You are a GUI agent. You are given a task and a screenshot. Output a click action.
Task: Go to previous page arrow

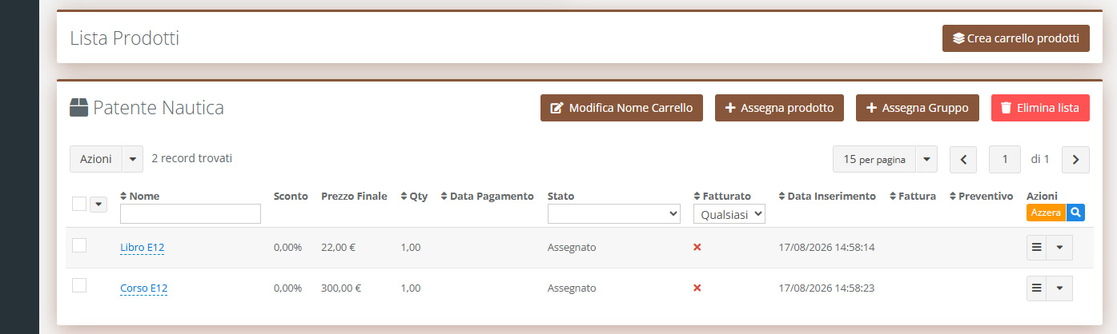pyautogui.click(x=963, y=160)
